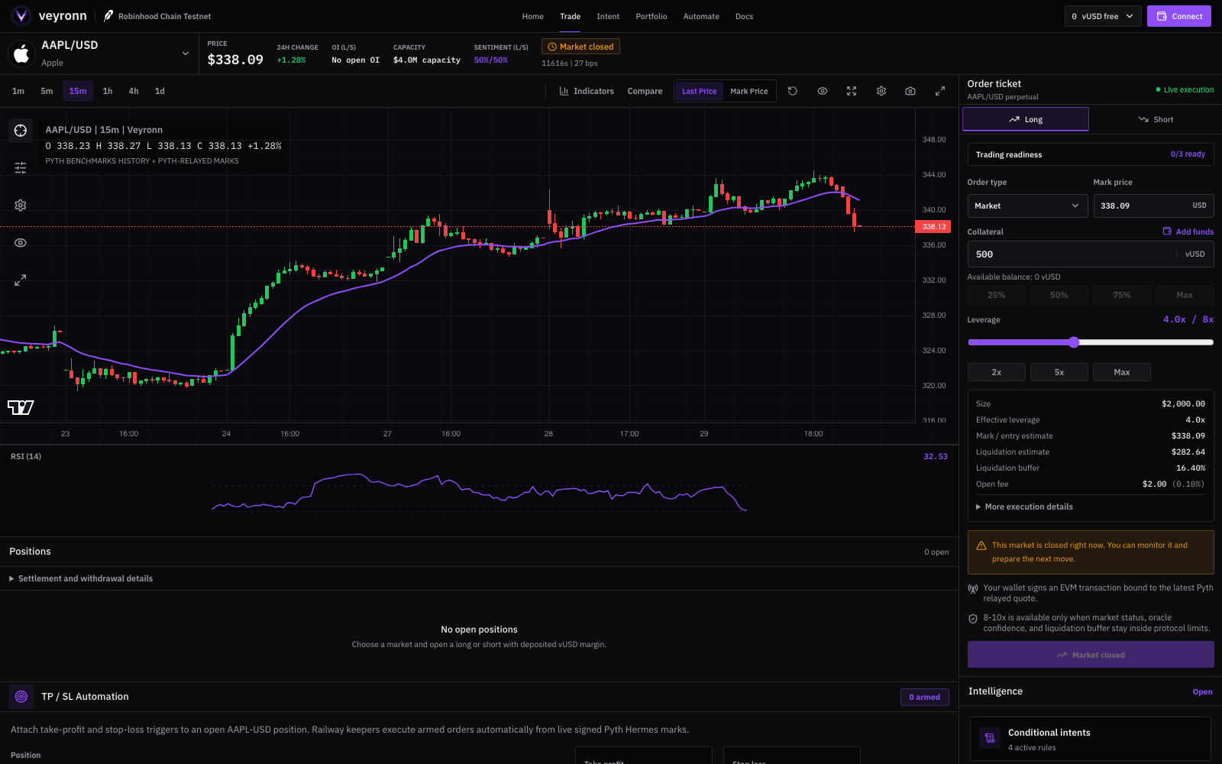Expand the Trading readiness row
This screenshot has width=1222, height=764.
1091,154
